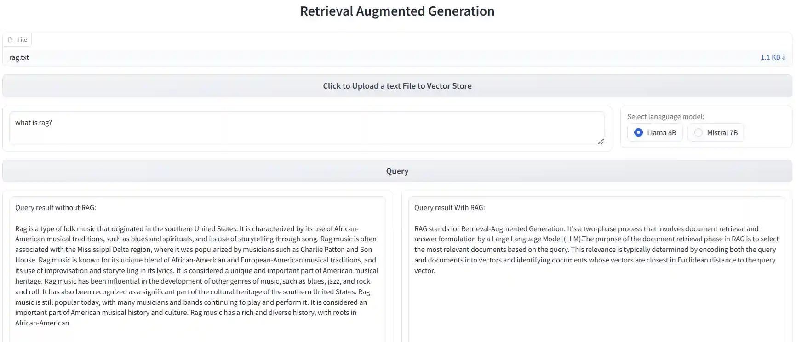This screenshot has width=796, height=342.
Task: Click 'Charlie Patton' in the without-RAG answer
Action: (x=323, y=250)
